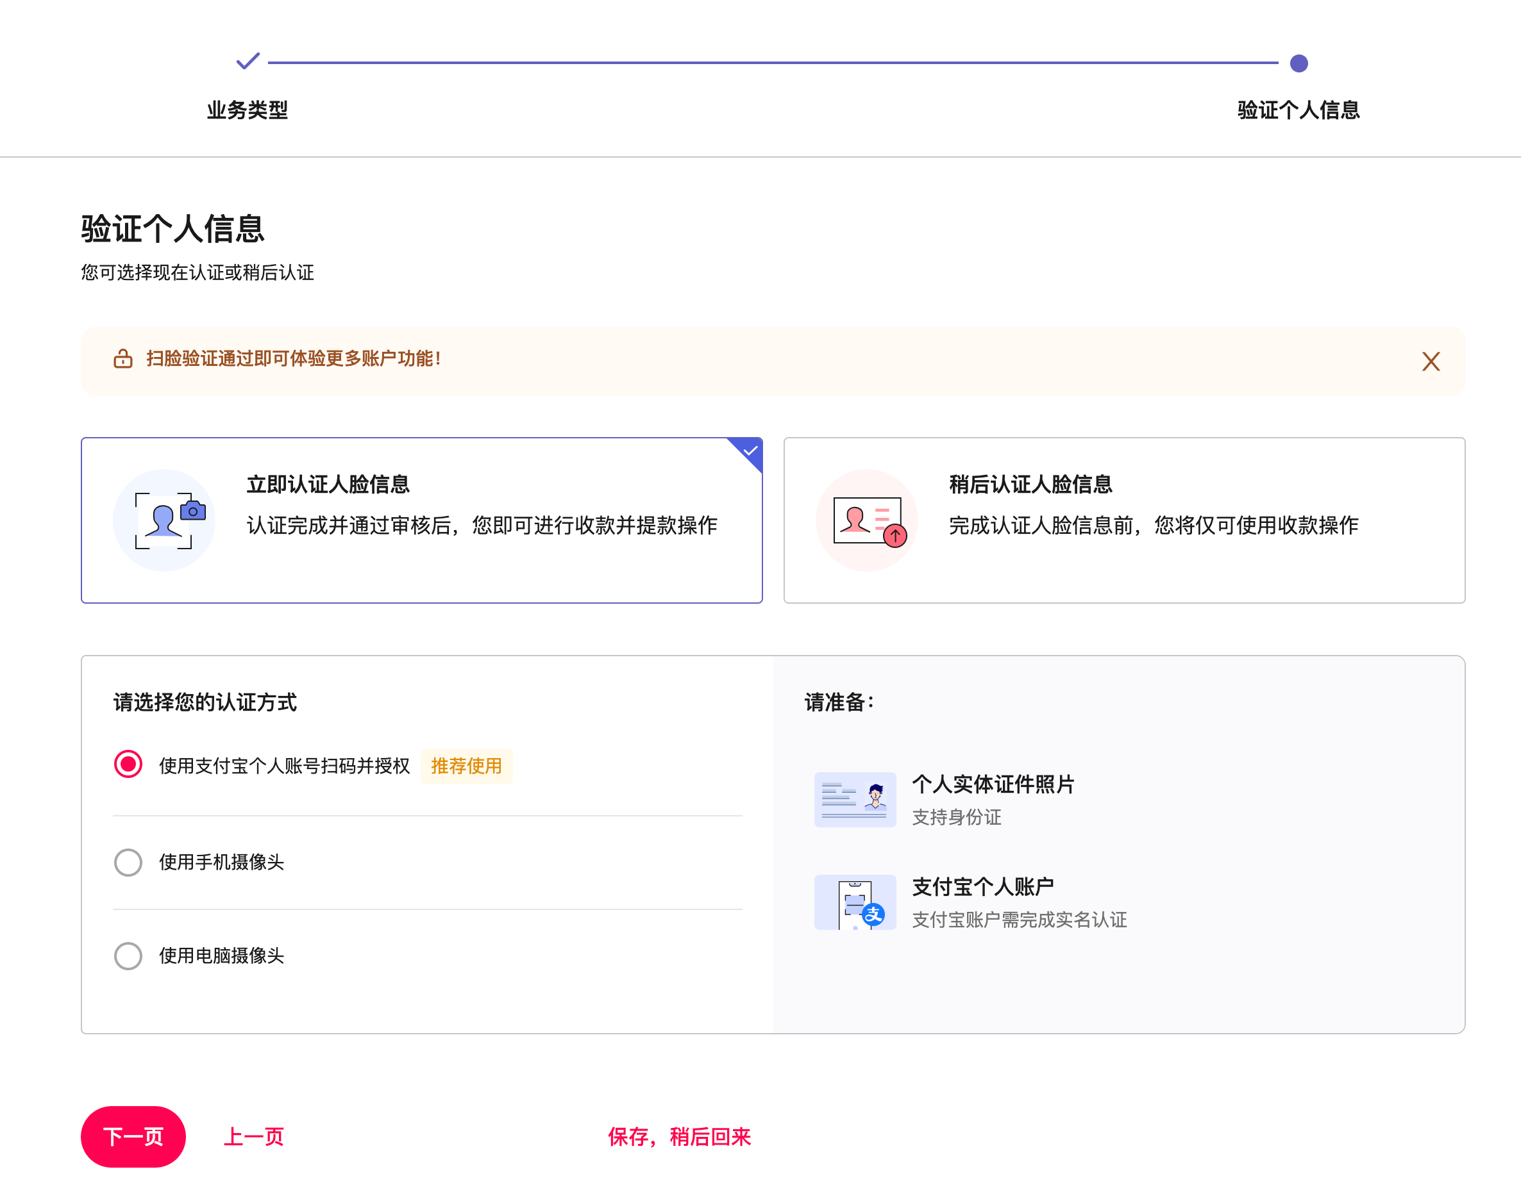This screenshot has height=1192, width=1521.
Task: Choose 立即认证人脸信息 card
Action: click(x=421, y=520)
